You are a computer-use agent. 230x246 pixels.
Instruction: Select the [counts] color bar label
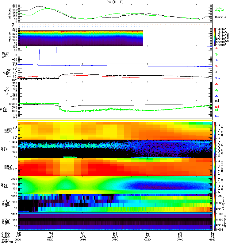pos(228,37)
